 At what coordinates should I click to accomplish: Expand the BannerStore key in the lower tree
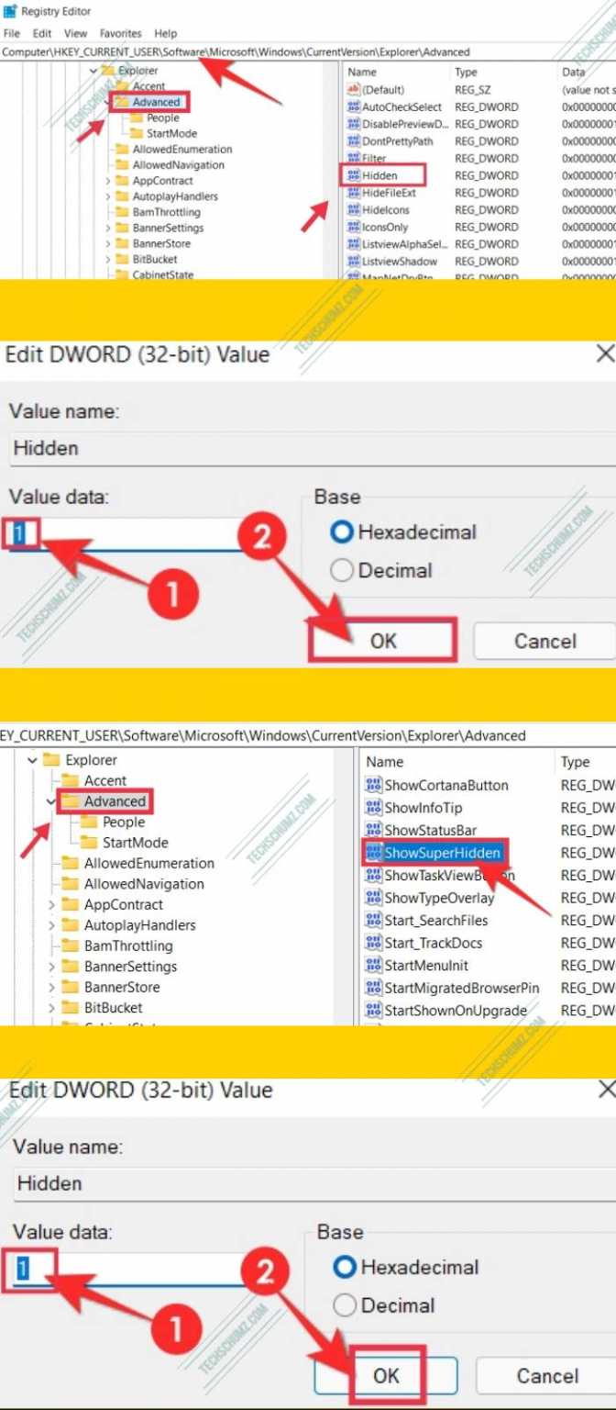[x=50, y=988]
